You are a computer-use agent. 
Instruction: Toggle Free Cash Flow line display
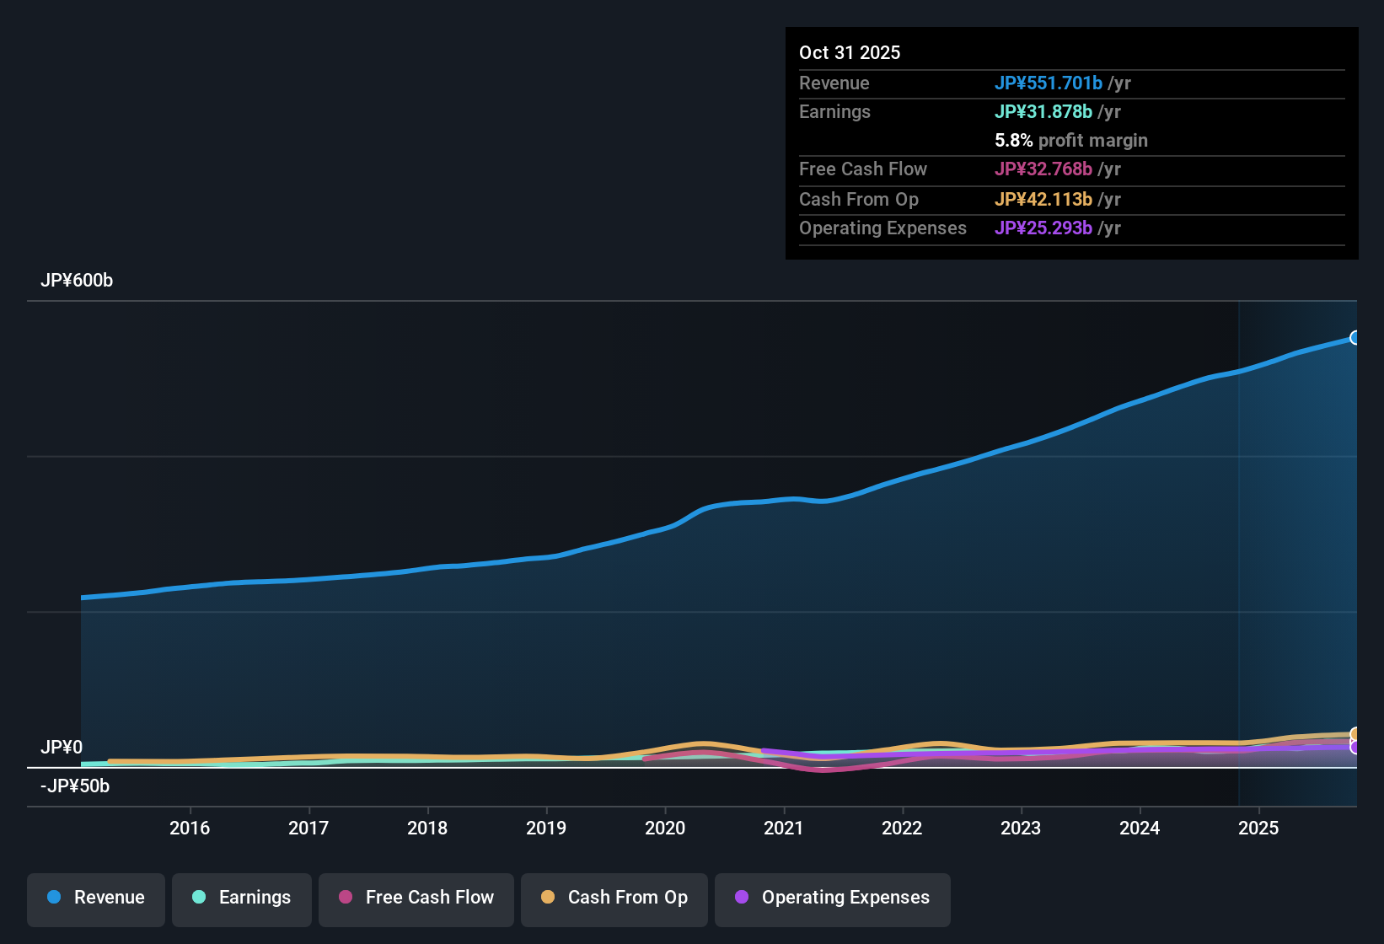click(416, 898)
